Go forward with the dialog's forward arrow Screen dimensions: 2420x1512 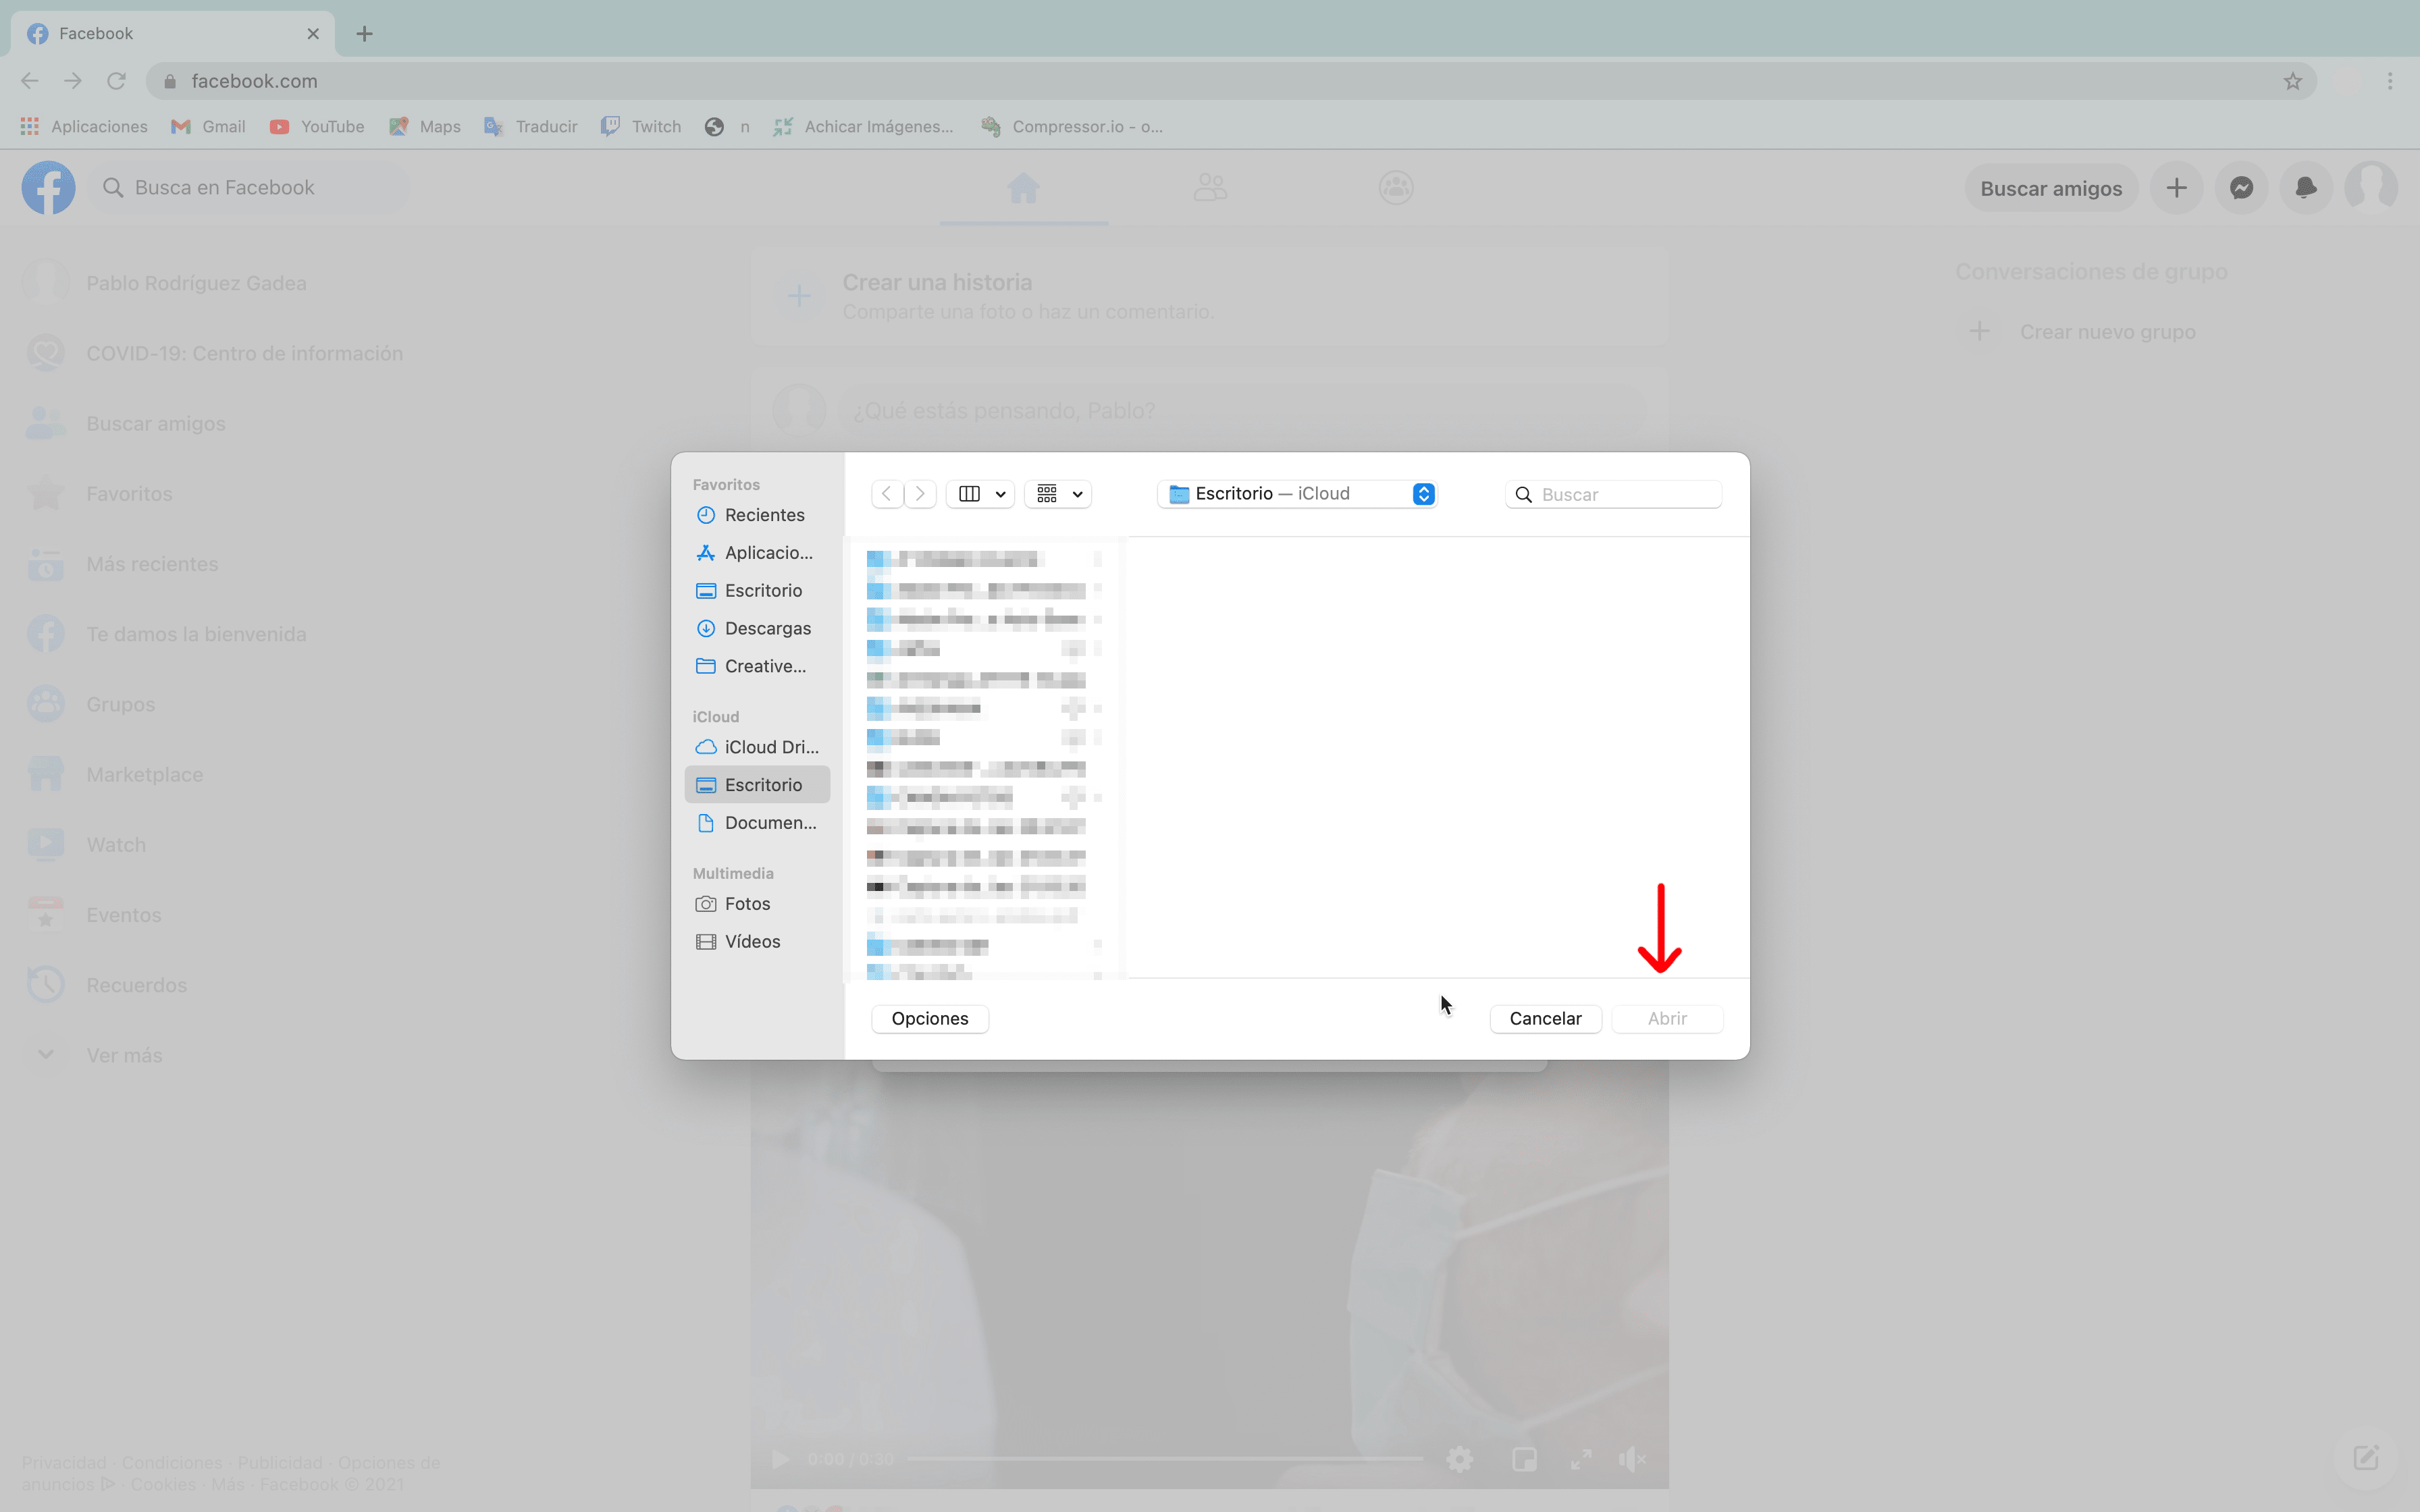tap(920, 494)
